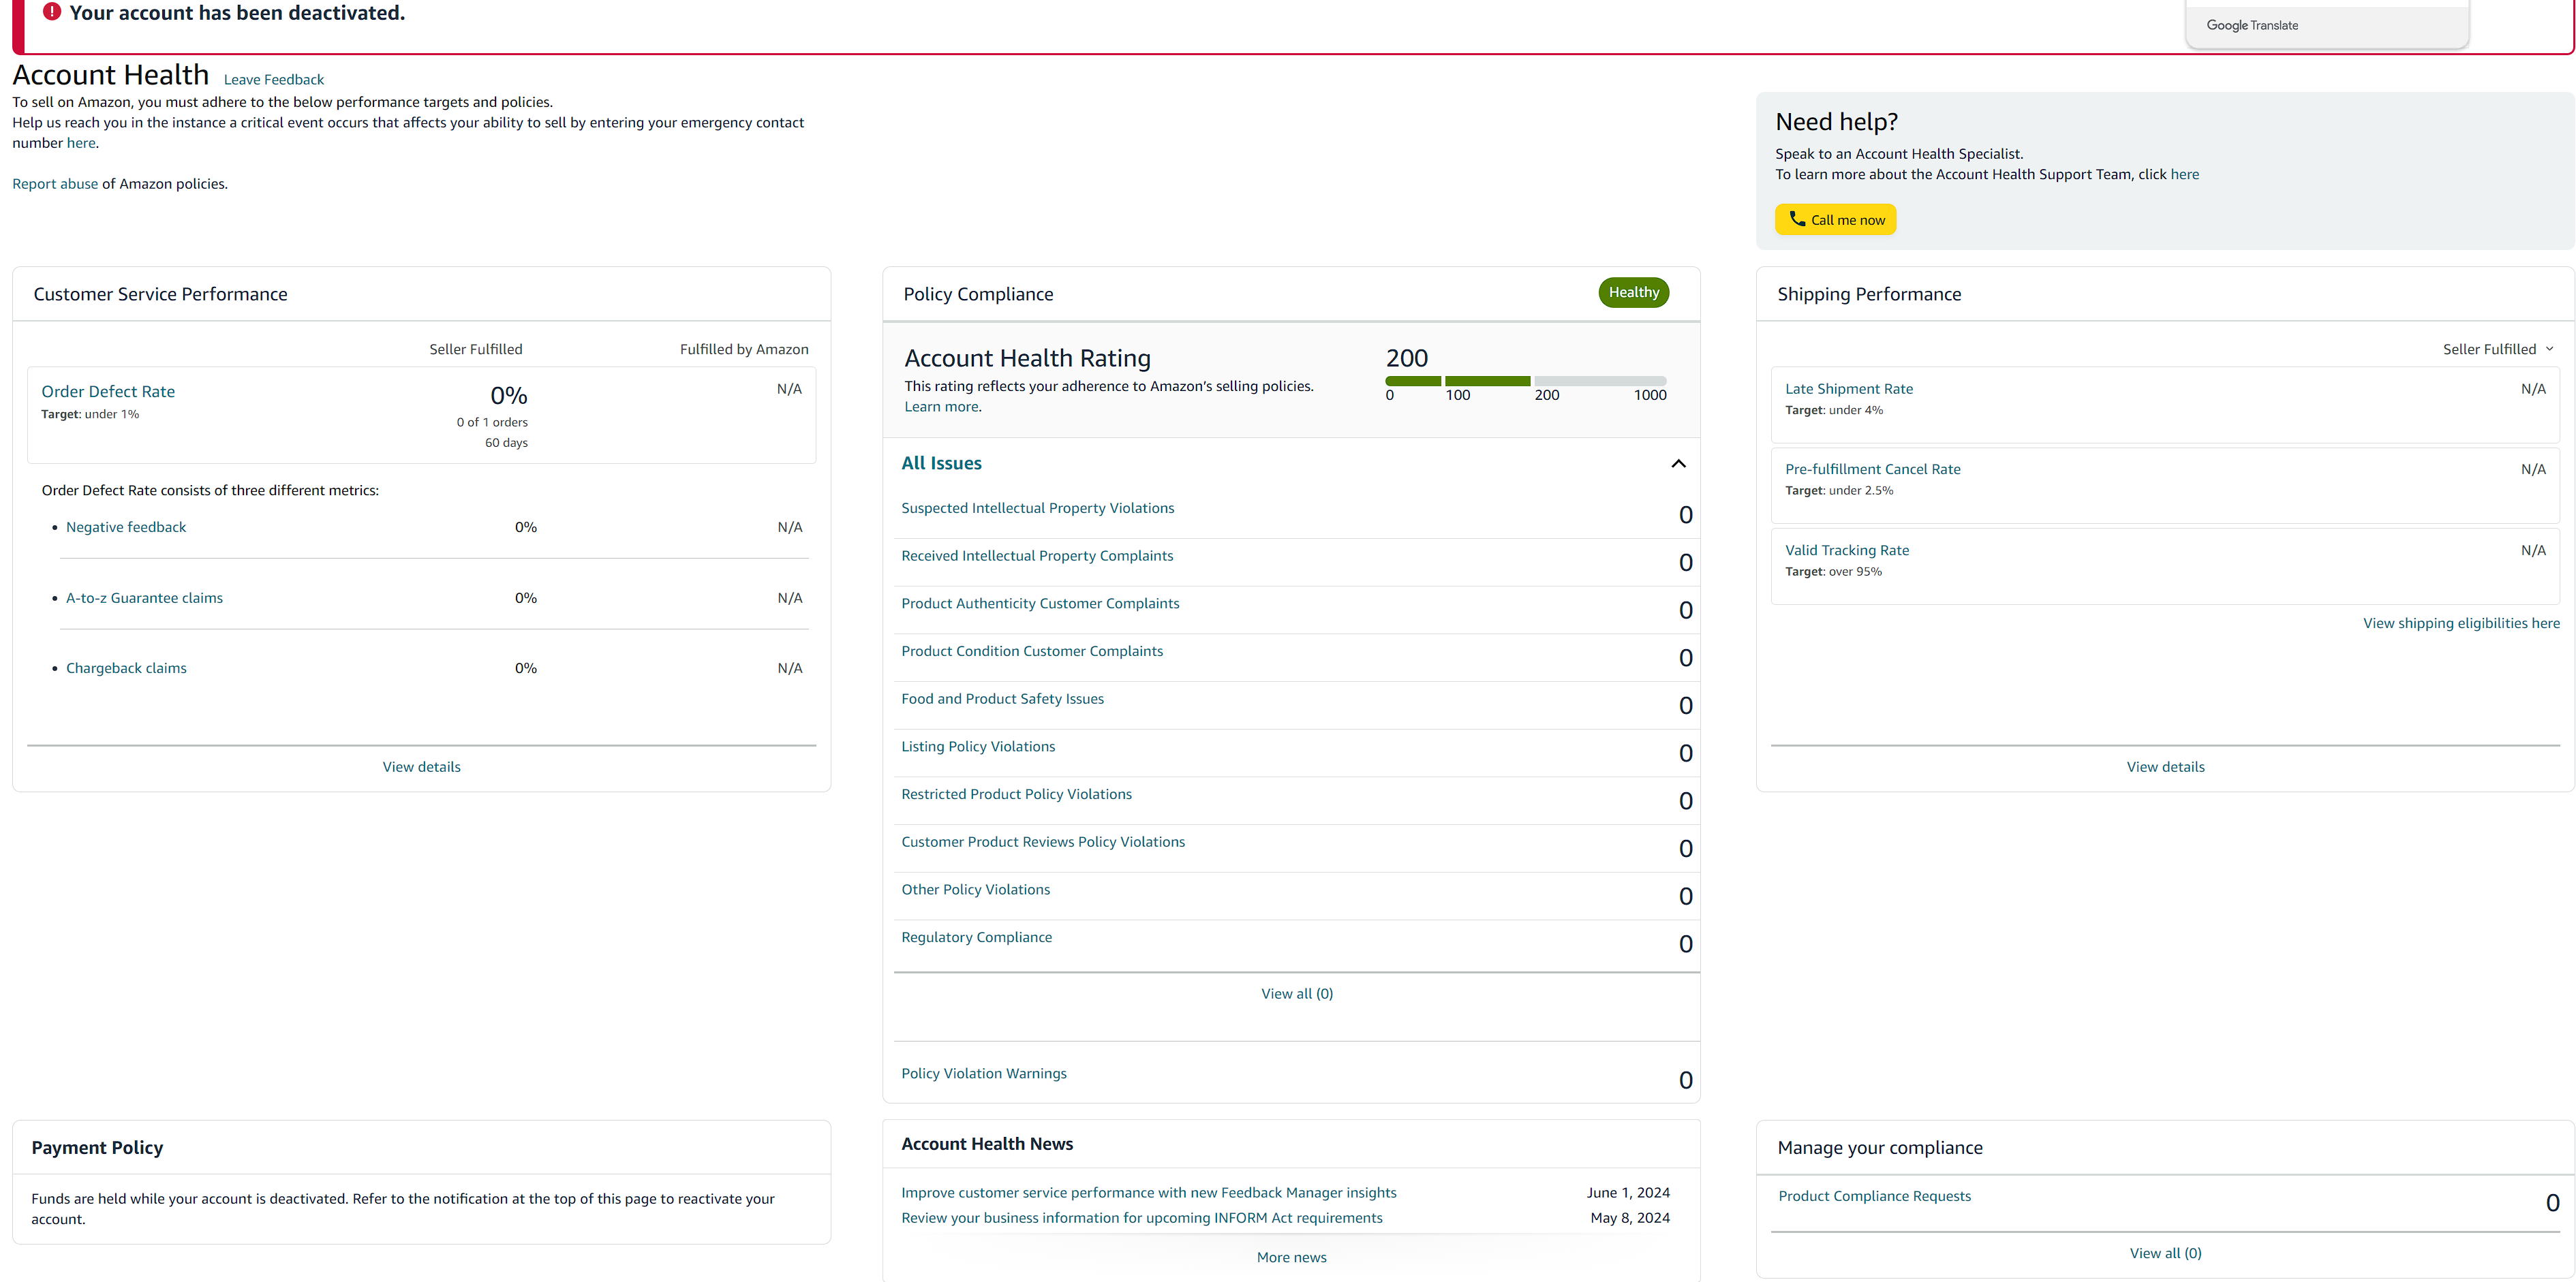
Task: Collapse the All Issues chevron
Action: coord(1678,464)
